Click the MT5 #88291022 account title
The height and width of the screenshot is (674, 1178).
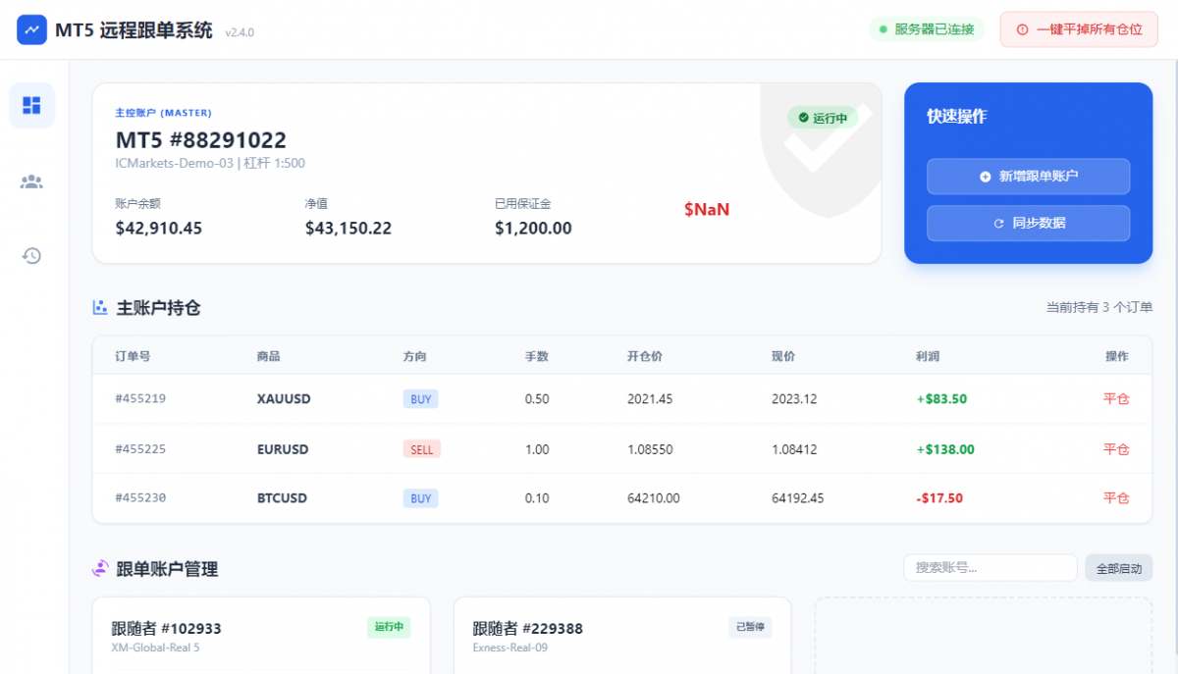pos(201,140)
